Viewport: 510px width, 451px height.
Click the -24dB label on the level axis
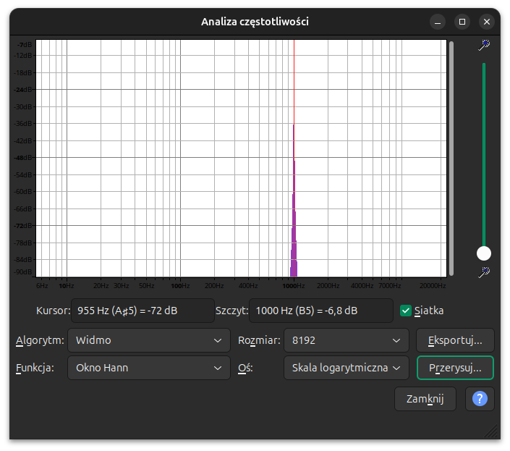point(23,90)
